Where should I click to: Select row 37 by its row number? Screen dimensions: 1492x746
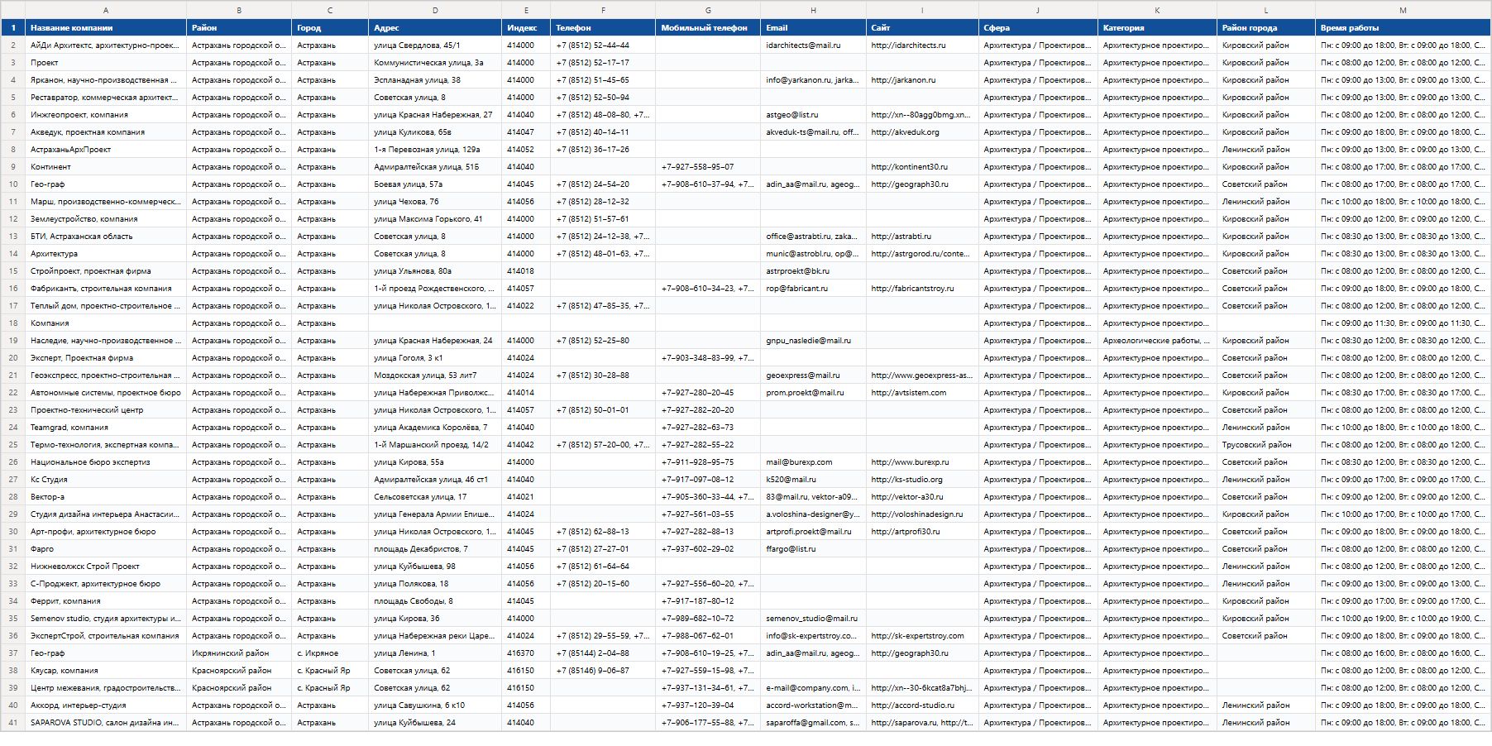pyautogui.click(x=13, y=653)
